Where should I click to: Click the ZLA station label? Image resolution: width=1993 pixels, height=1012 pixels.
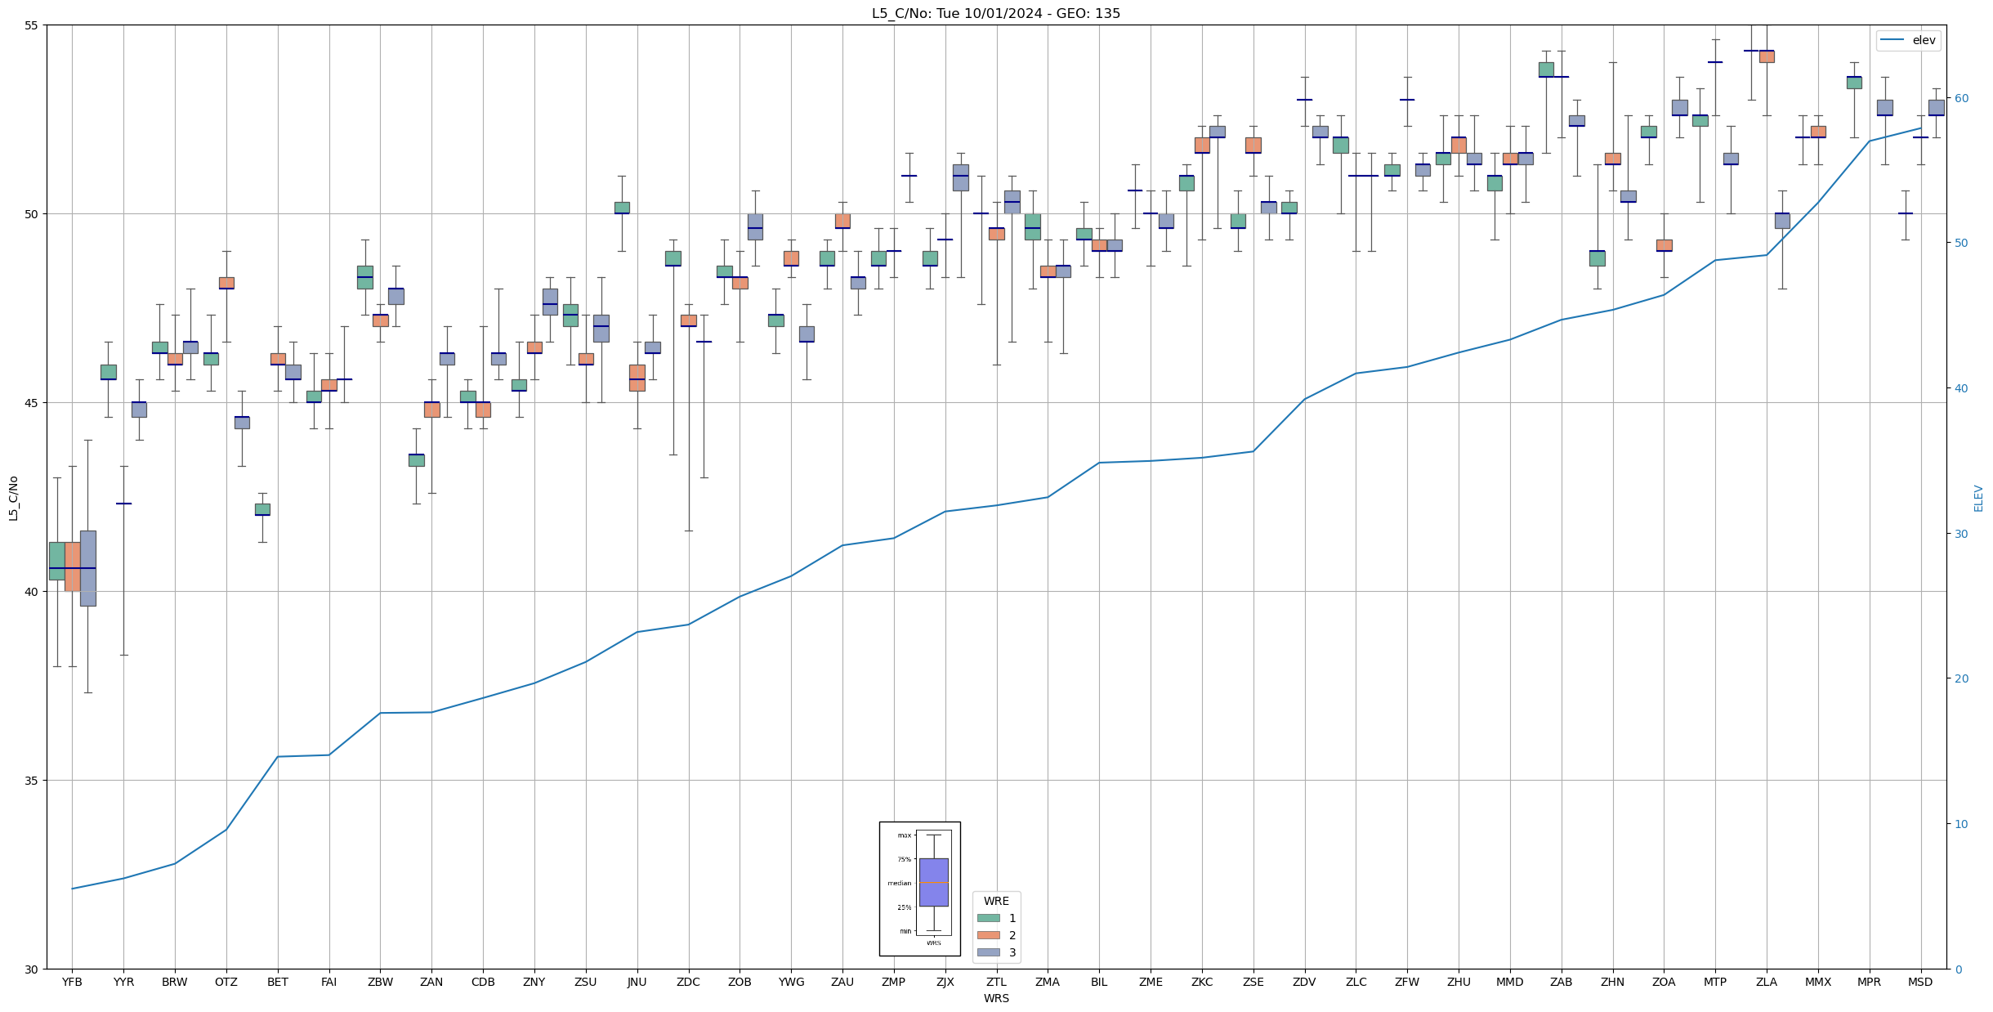coord(1767,982)
